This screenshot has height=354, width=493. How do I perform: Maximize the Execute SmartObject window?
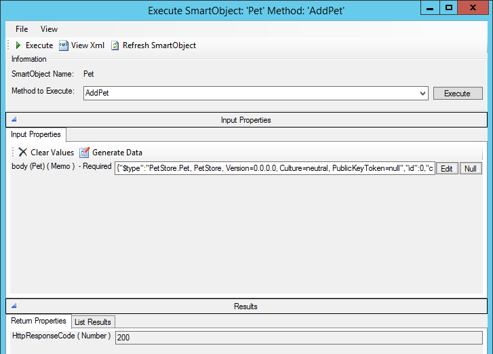pos(449,7)
